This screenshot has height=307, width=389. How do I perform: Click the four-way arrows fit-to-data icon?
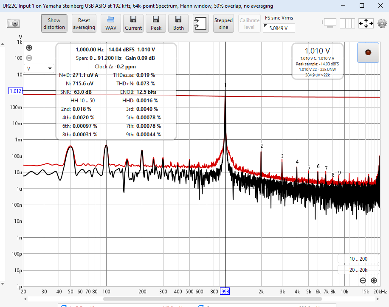[x=366, y=23]
